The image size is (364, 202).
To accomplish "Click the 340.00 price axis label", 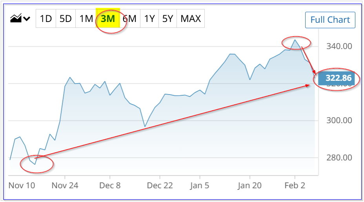I will tap(339, 47).
